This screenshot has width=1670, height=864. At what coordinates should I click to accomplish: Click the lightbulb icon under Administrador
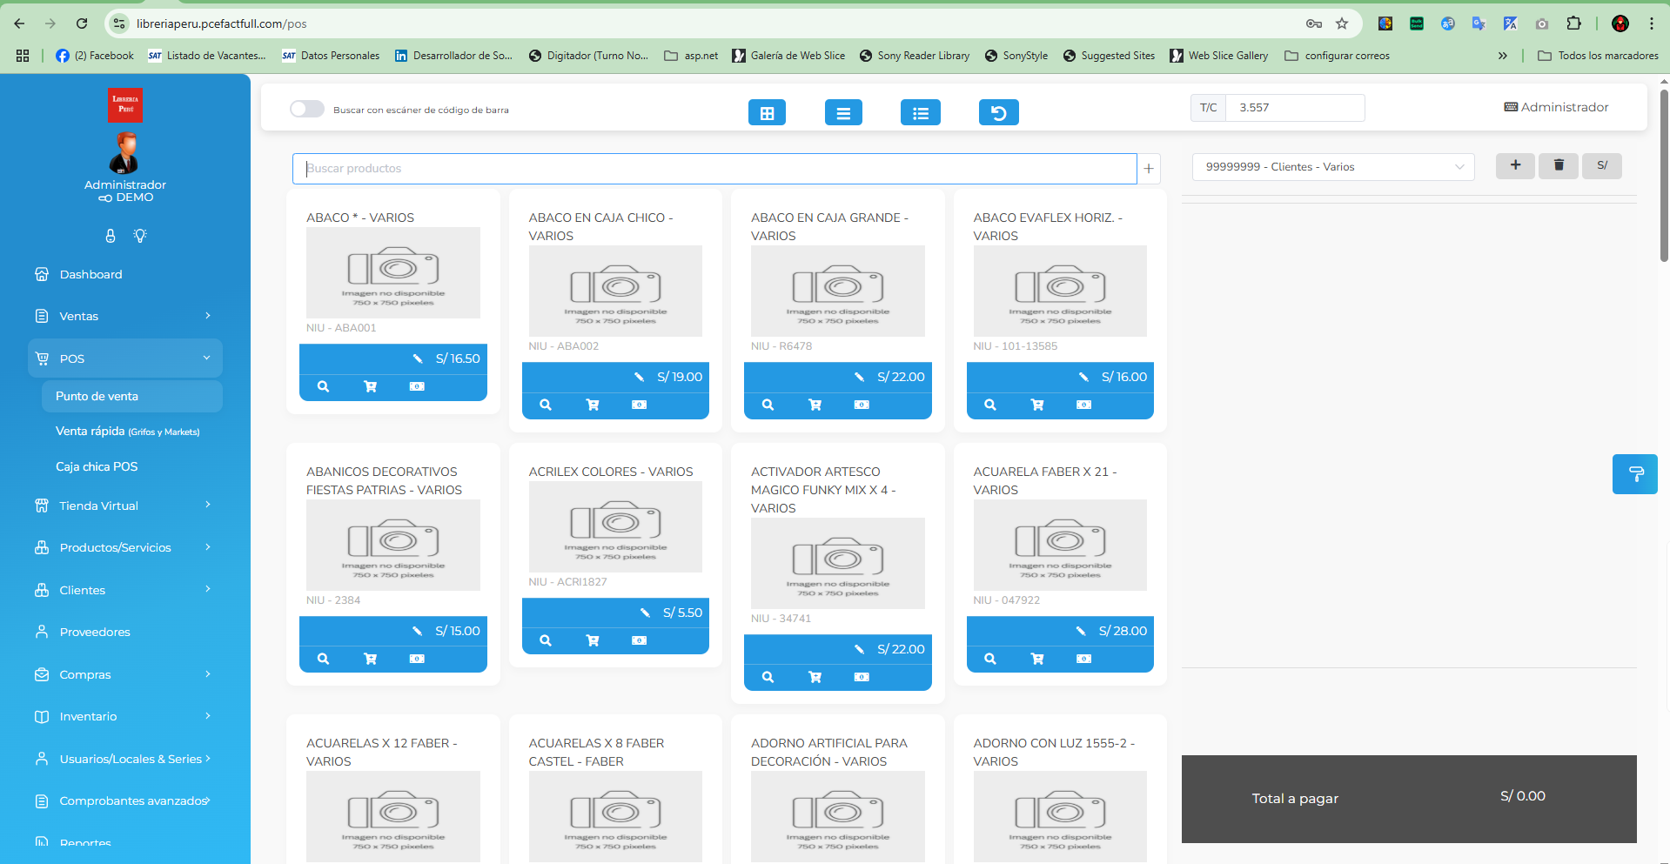coord(140,236)
